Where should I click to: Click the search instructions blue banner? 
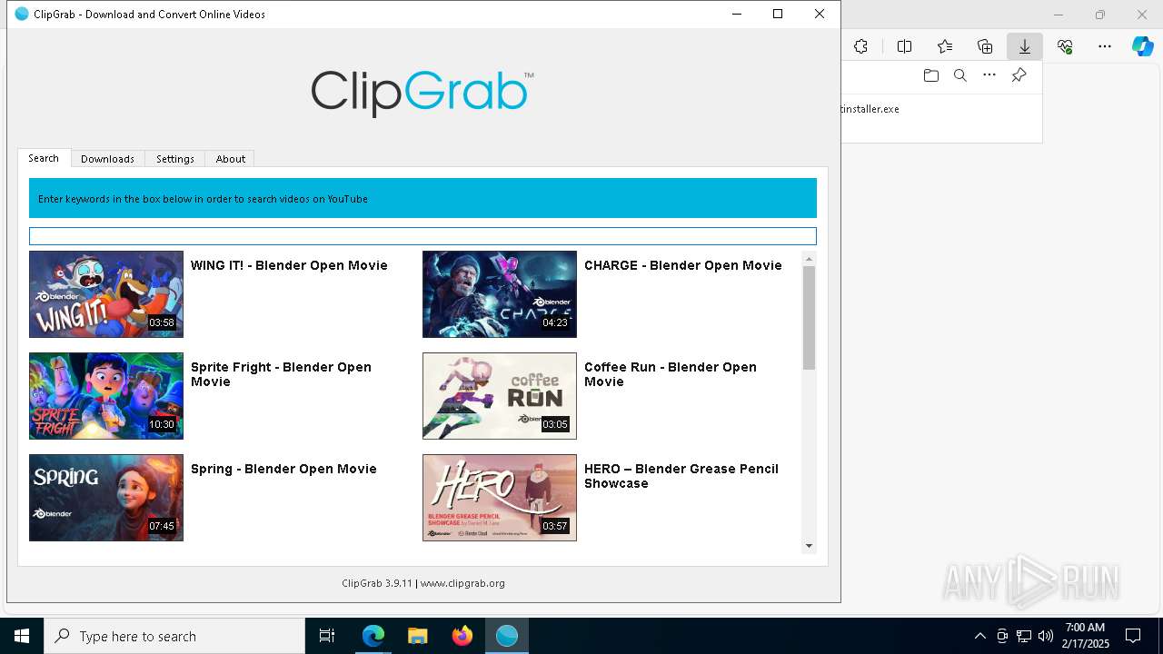tap(422, 198)
